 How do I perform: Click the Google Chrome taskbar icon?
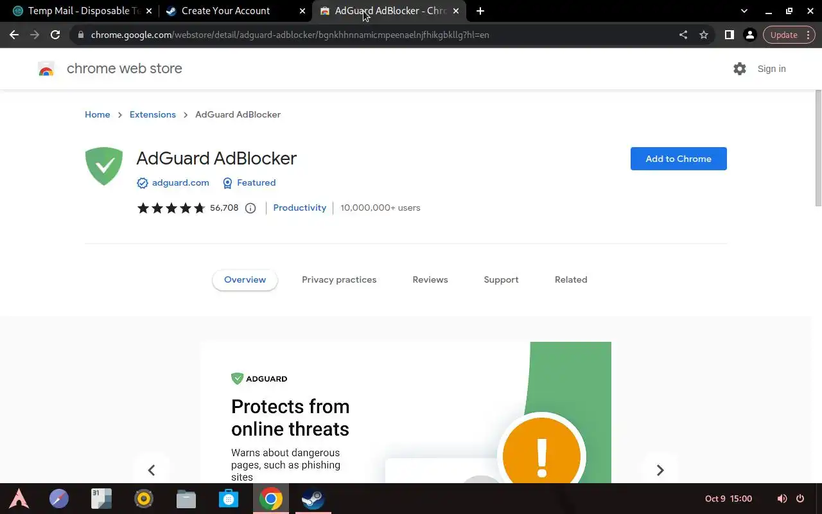pos(271,499)
